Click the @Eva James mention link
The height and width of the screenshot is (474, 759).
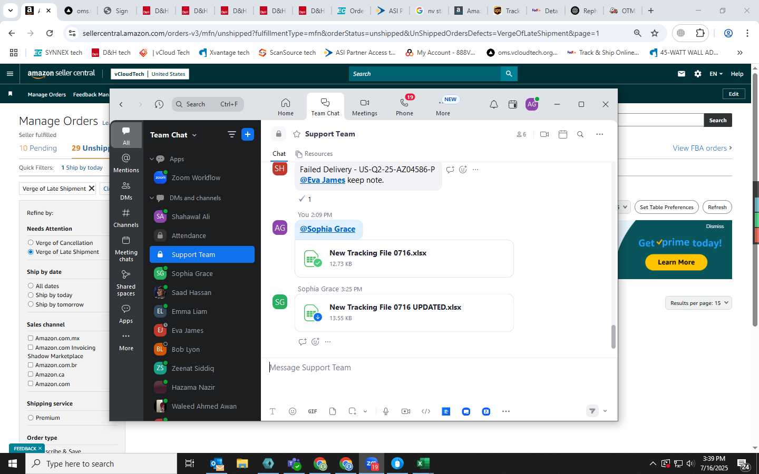point(323,180)
